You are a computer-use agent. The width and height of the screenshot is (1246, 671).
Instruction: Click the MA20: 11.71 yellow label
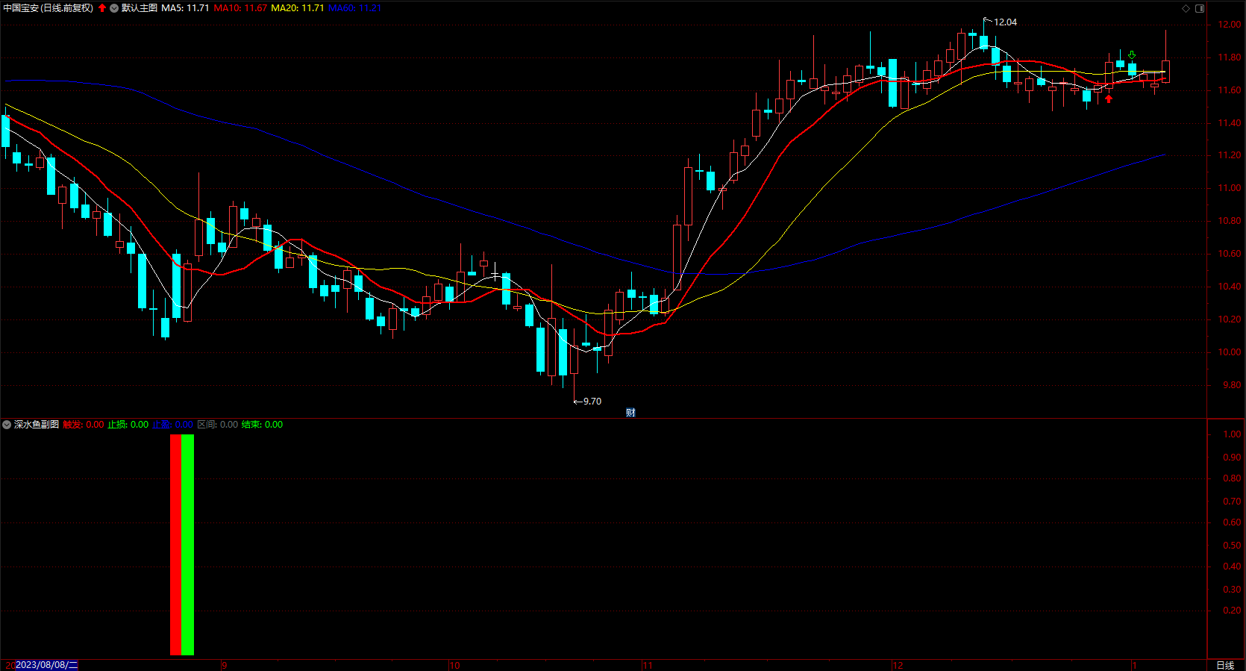(297, 8)
